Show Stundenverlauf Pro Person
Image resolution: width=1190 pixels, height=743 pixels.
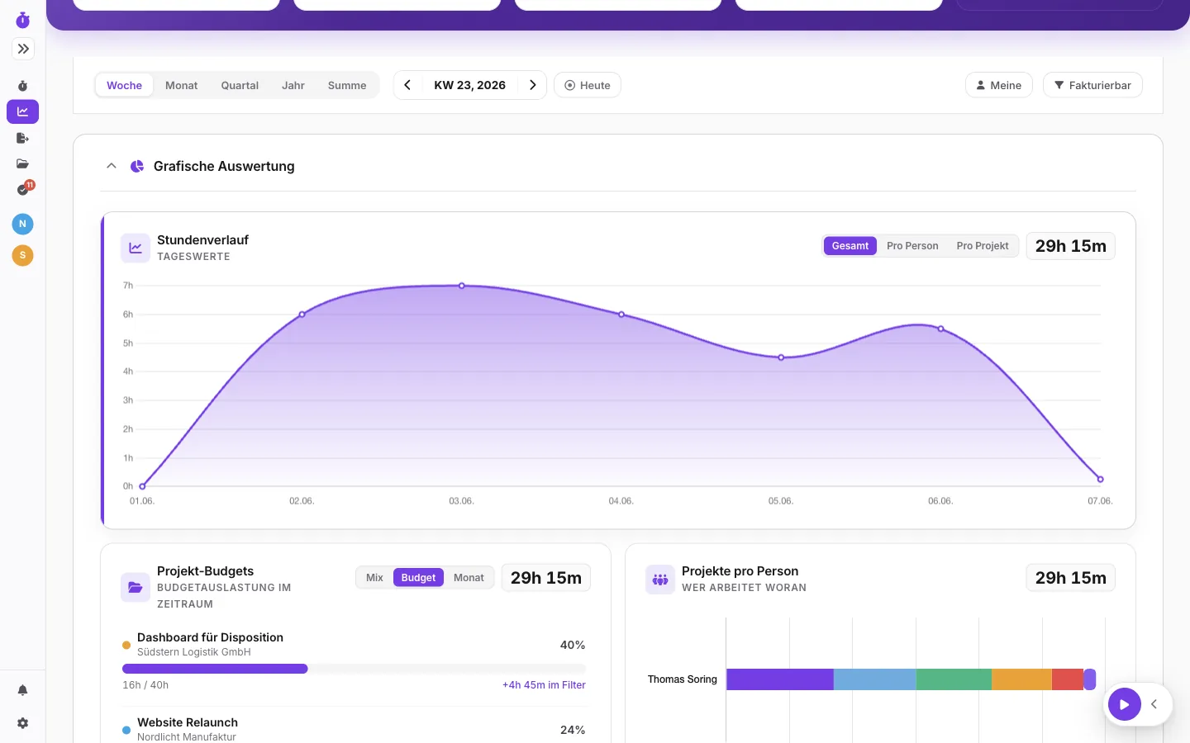click(912, 246)
